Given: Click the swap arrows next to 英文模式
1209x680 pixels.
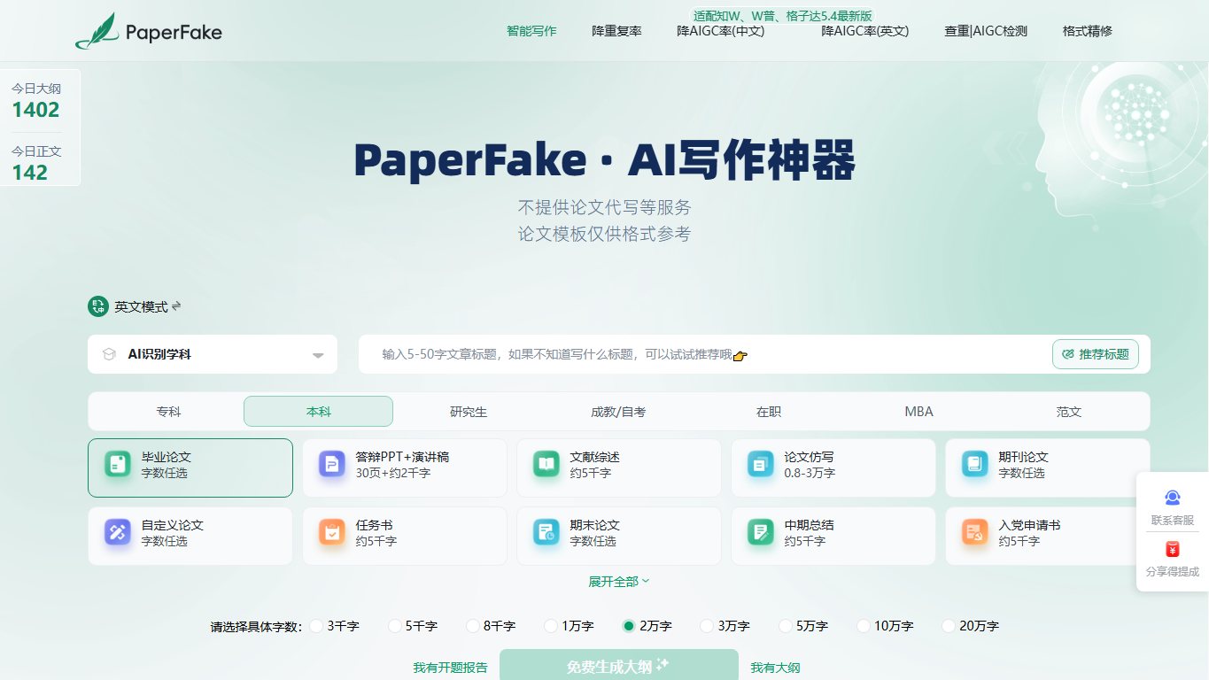Looking at the screenshot, I should (x=176, y=306).
